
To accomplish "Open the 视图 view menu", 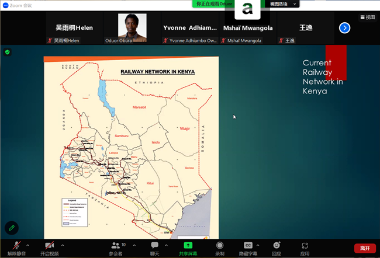I will (367, 17).
